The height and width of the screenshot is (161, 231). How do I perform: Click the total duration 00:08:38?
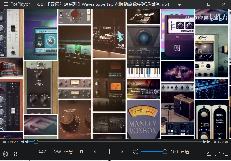[220, 142]
